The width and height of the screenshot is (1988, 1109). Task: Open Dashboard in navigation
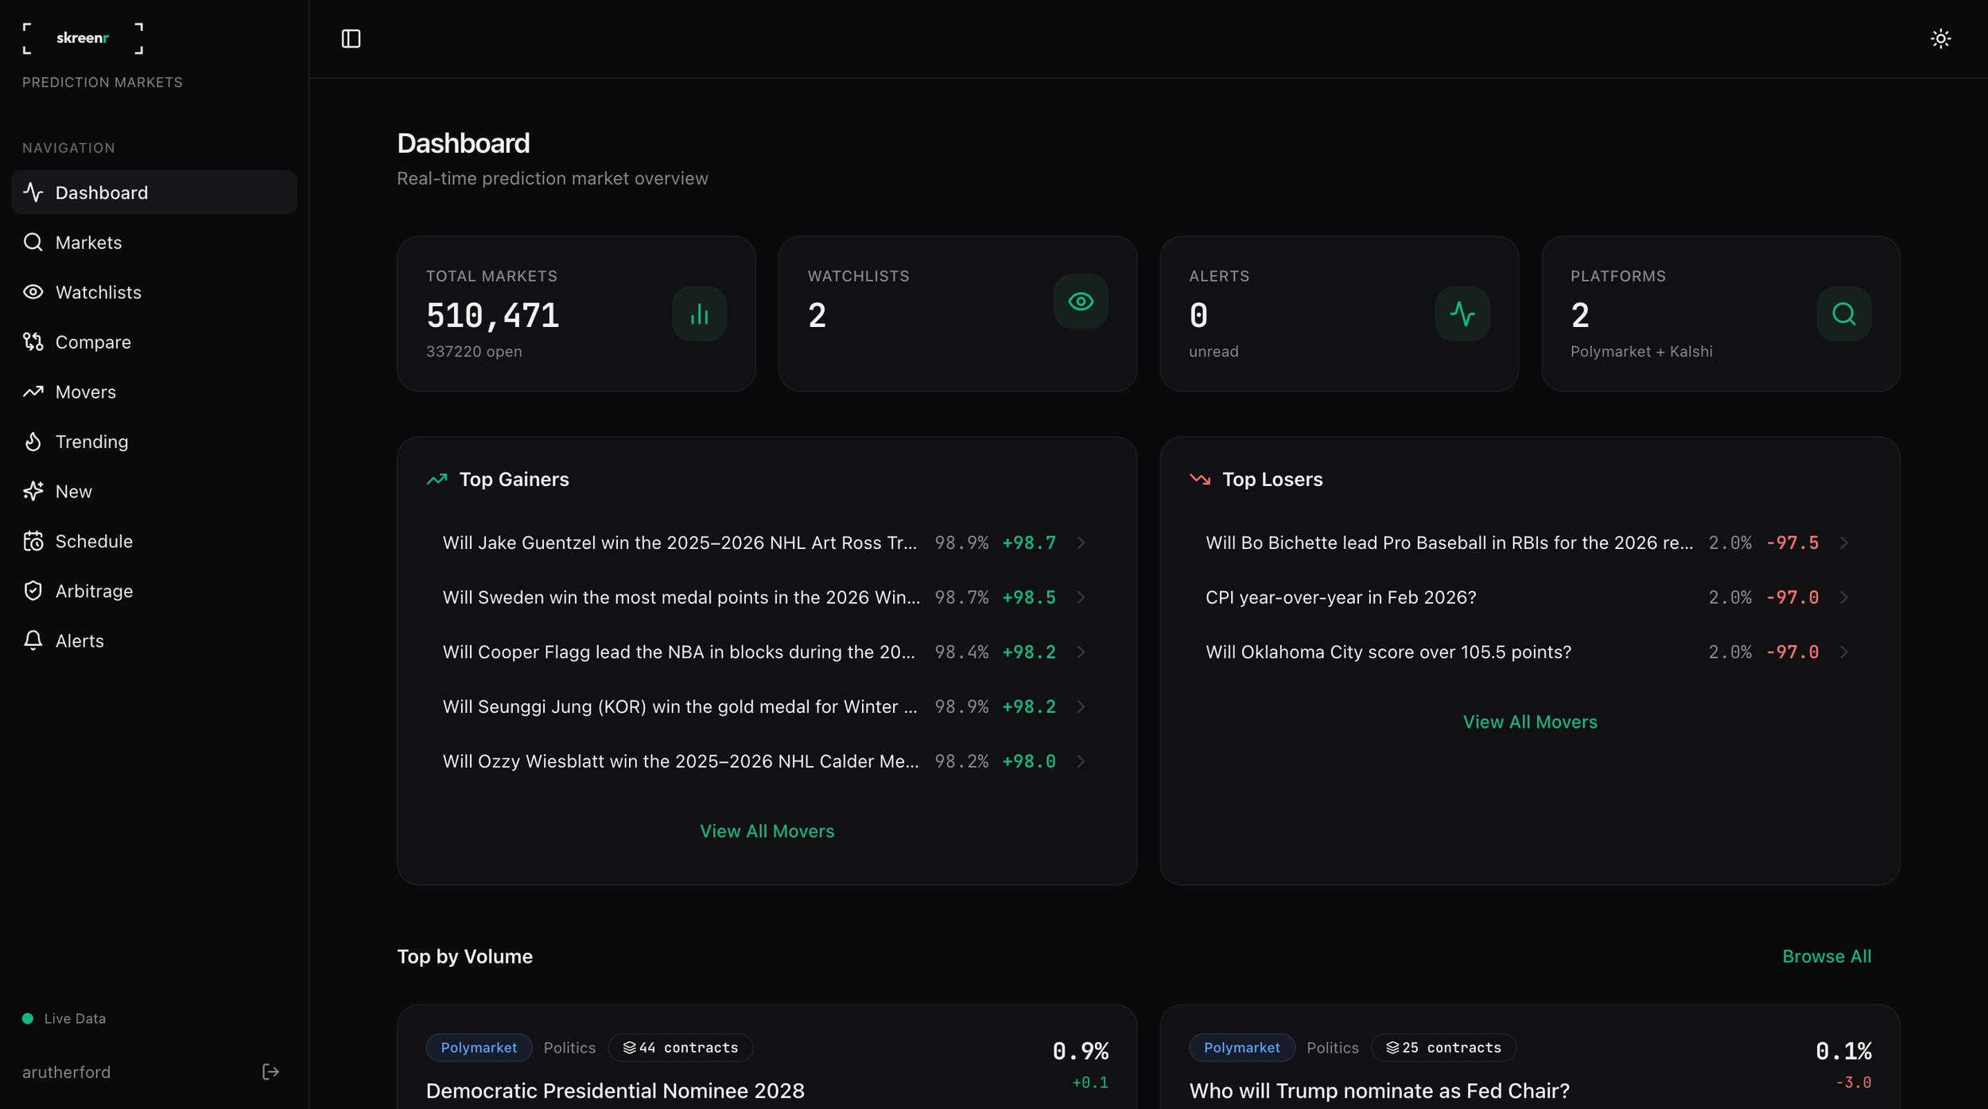pos(153,192)
